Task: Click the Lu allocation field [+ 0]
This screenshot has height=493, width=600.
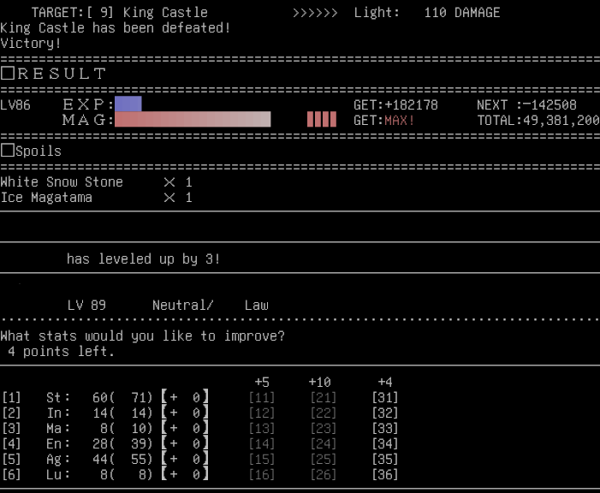Action: coord(185,474)
